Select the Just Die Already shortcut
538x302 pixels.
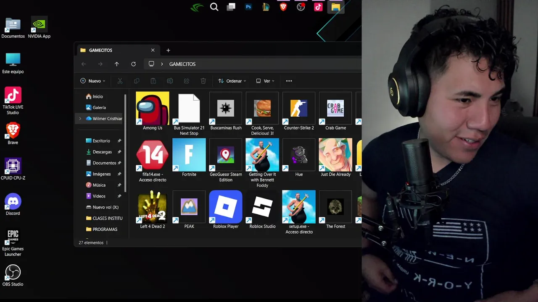pyautogui.click(x=335, y=158)
